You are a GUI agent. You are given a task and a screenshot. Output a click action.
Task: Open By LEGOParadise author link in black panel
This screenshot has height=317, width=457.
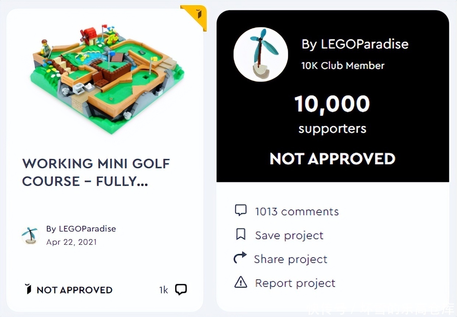355,44
